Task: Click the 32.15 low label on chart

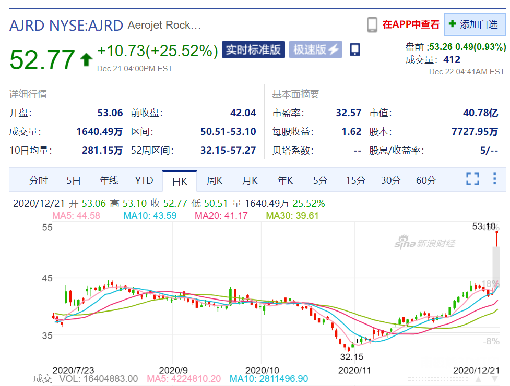Action: pyautogui.click(x=352, y=357)
